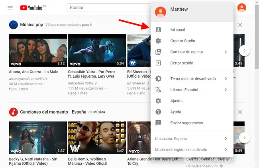259x168 pixels.
Task: Click Matthew's profile avatar in menu
Action: (x=161, y=12)
